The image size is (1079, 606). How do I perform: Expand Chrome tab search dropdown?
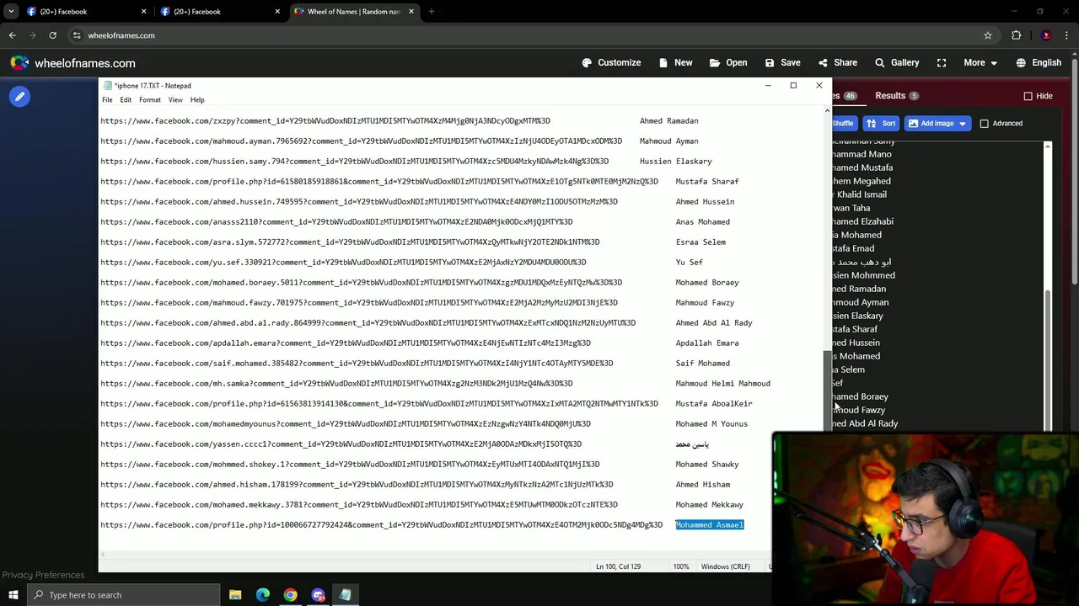click(x=11, y=12)
